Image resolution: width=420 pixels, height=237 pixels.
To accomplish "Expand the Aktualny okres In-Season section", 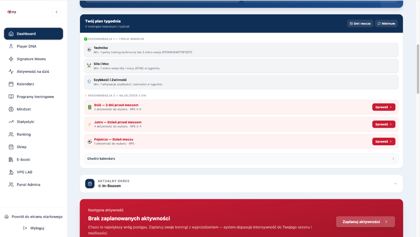I will coord(395,183).
